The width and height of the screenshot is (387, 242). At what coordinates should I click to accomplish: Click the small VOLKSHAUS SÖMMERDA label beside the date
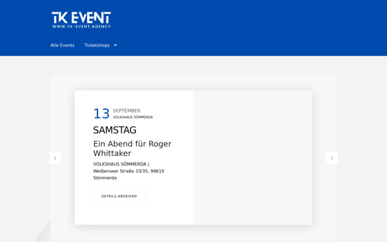coord(133,117)
